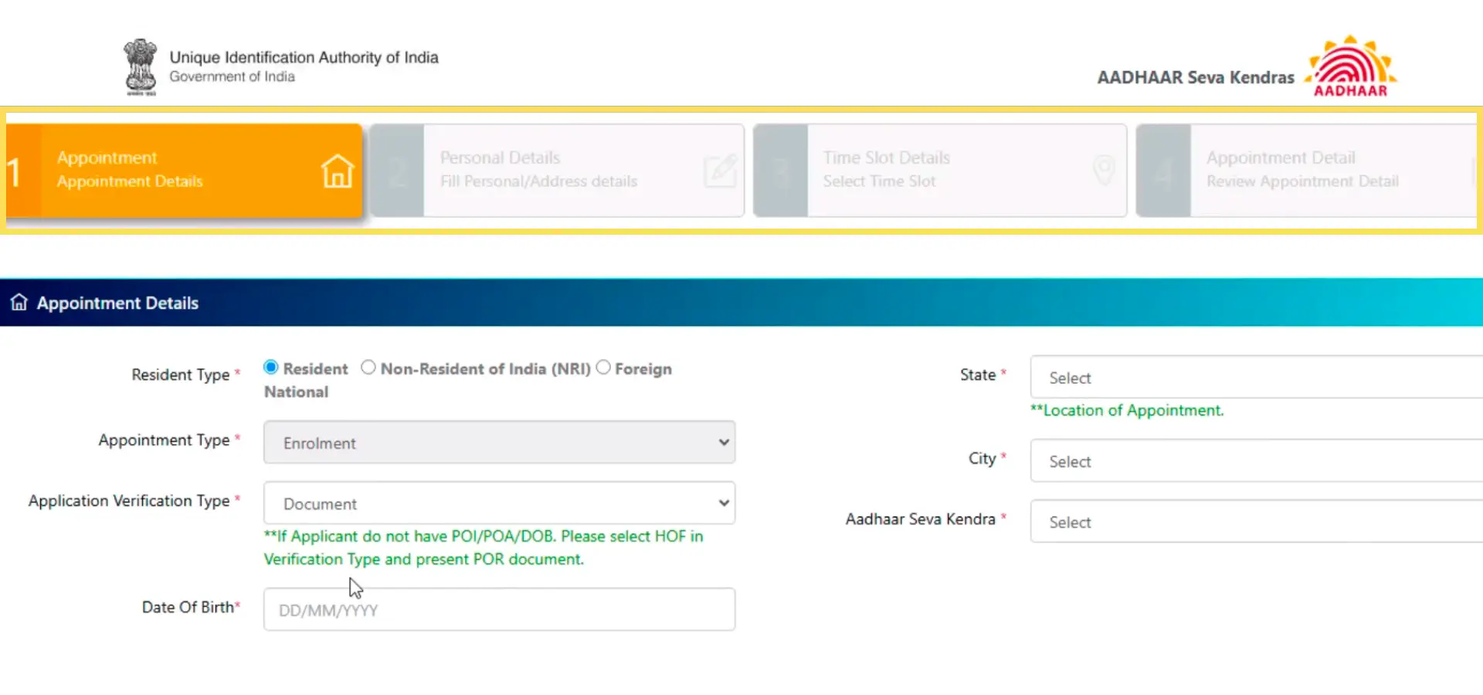Click the Date Of Birth DD/MM/YYYY field
Screen dimensions: 1483x695
499,609
